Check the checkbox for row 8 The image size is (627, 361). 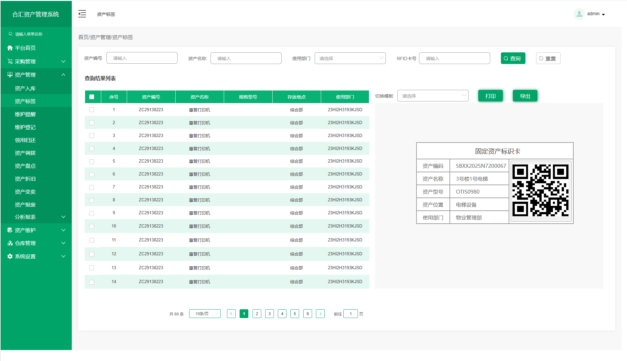pyautogui.click(x=92, y=200)
